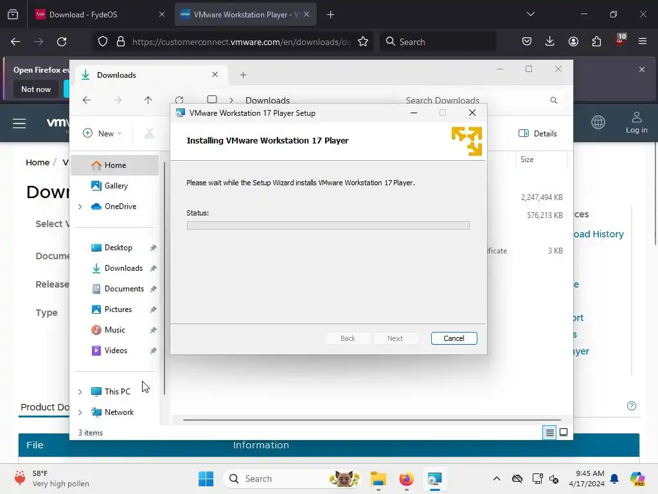658x494 pixels.
Task: Open Music in quick access
Action: [x=114, y=330]
